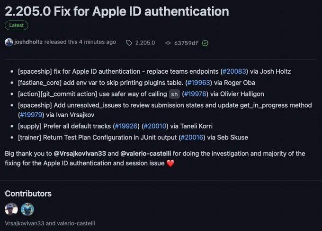
Task: Click the commit icon beside 63759df
Action: coord(168,43)
